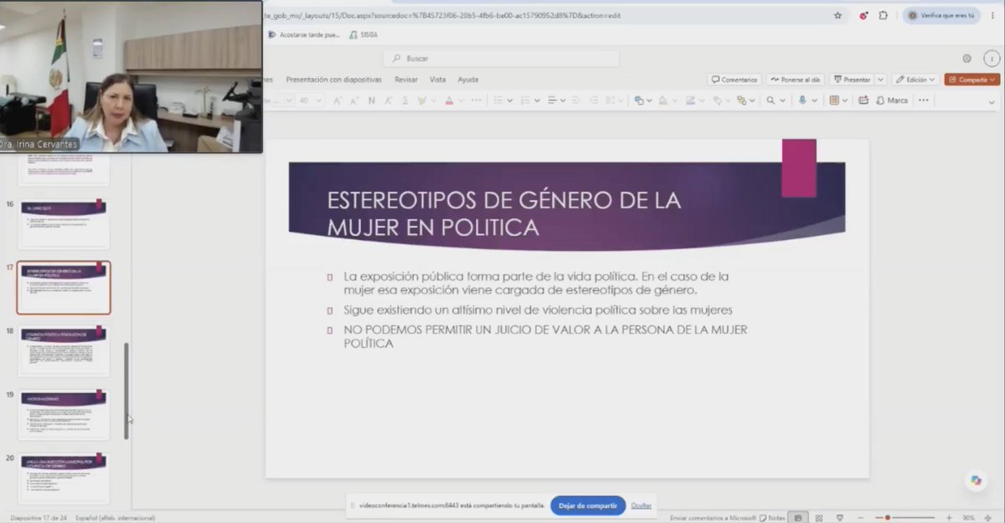The height and width of the screenshot is (523, 1005).
Task: Open the browser extensions puzzle icon
Action: click(x=883, y=15)
